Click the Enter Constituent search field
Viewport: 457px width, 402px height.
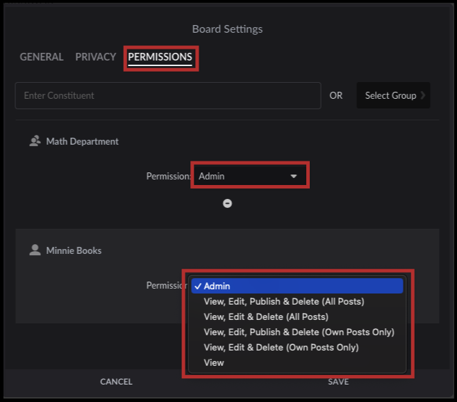(x=168, y=95)
